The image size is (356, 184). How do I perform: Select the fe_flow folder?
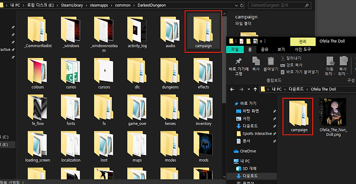(x=38, y=110)
